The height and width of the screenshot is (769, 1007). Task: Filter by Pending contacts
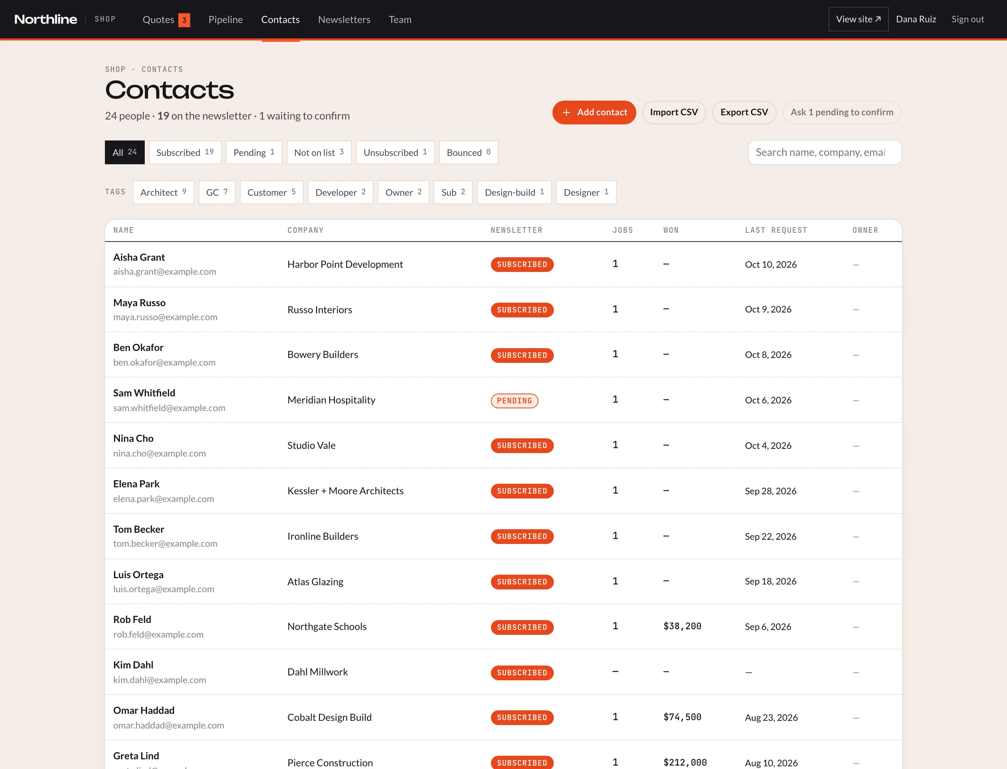[253, 152]
